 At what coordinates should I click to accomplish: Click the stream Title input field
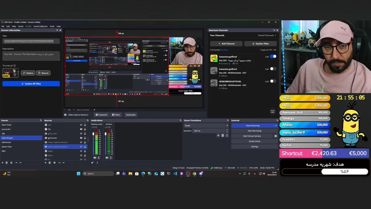(31, 42)
